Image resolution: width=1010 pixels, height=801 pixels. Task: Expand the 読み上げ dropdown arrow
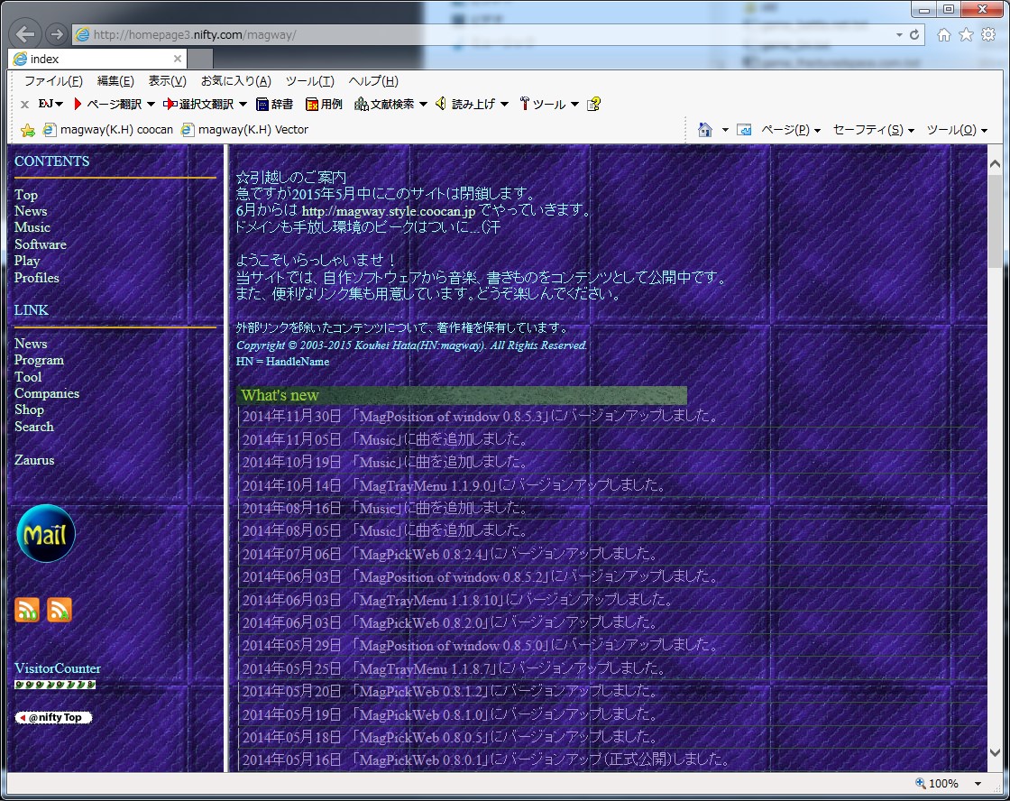504,105
